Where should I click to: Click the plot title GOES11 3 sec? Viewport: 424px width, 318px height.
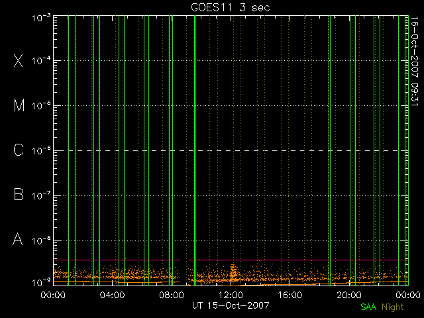pyautogui.click(x=231, y=7)
